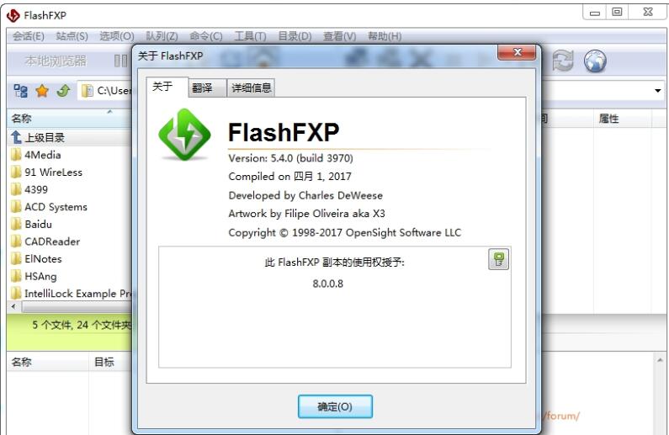Click the refresh arrows toolbar icon

pos(563,61)
